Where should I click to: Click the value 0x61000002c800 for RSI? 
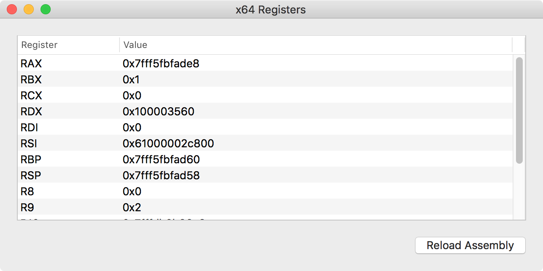(168, 143)
